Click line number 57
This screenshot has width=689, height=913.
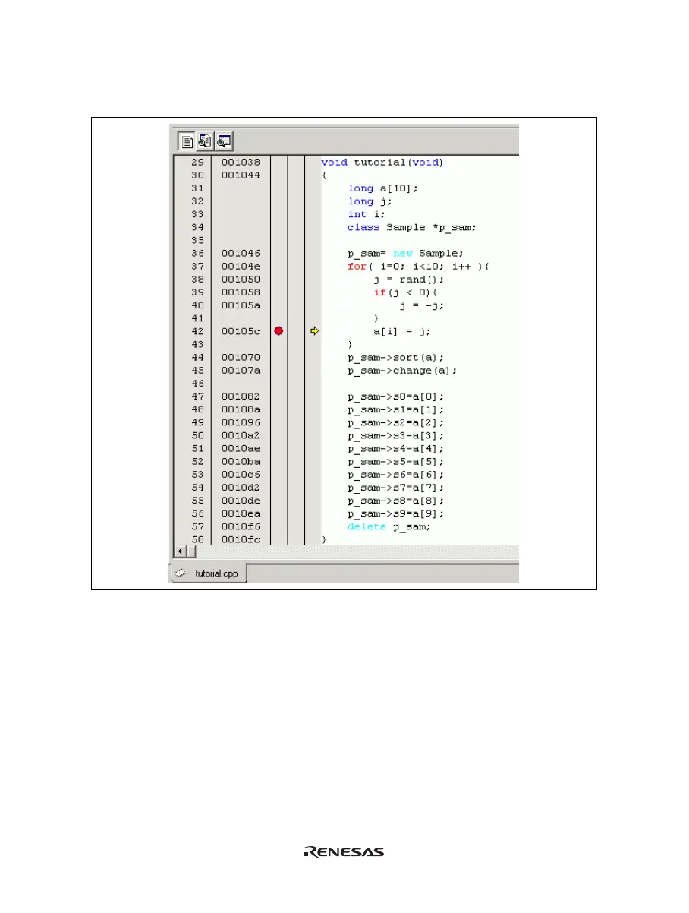tap(197, 527)
